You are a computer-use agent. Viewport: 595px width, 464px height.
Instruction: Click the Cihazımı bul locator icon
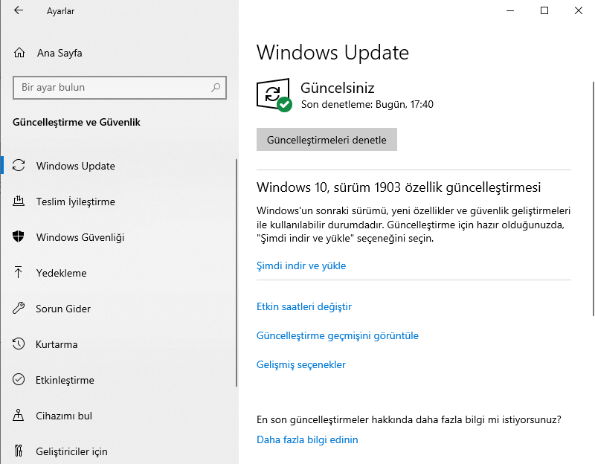pos(18,415)
